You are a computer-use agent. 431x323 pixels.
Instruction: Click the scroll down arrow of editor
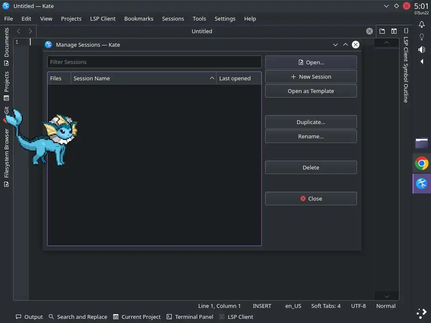click(386, 297)
